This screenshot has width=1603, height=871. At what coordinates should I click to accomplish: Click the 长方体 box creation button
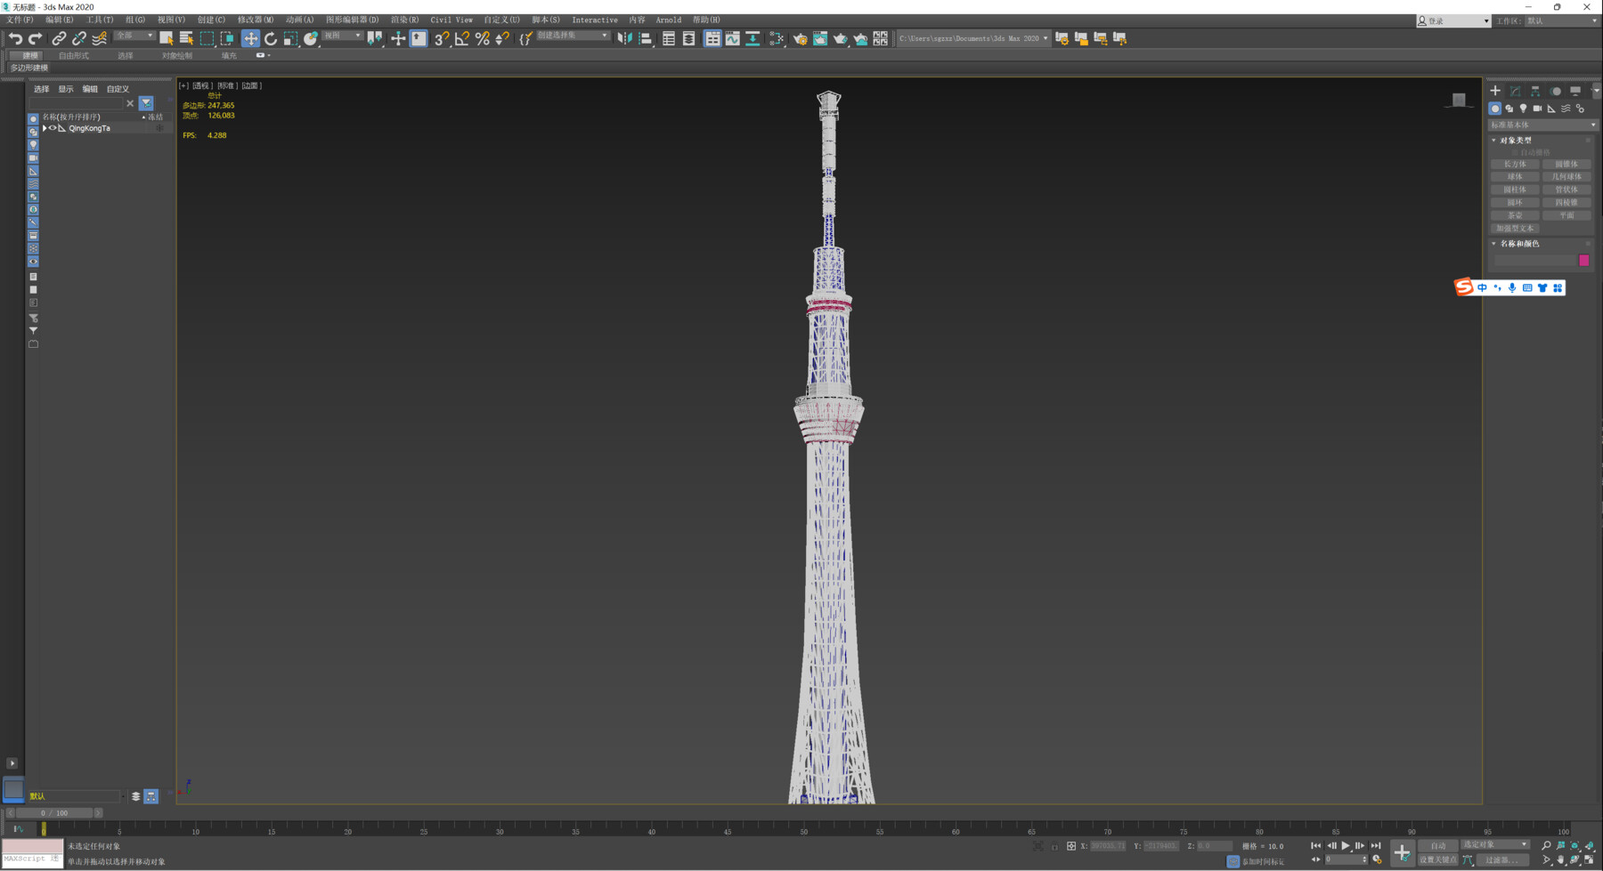click(1514, 164)
